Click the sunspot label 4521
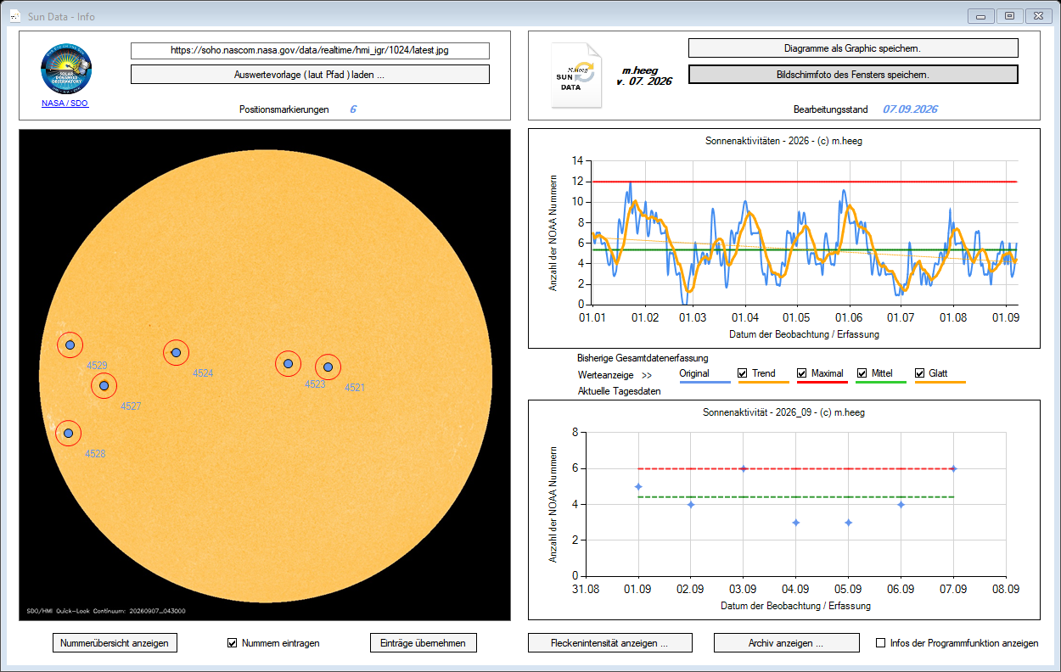Screen dimensions: 1061x672 (355, 388)
